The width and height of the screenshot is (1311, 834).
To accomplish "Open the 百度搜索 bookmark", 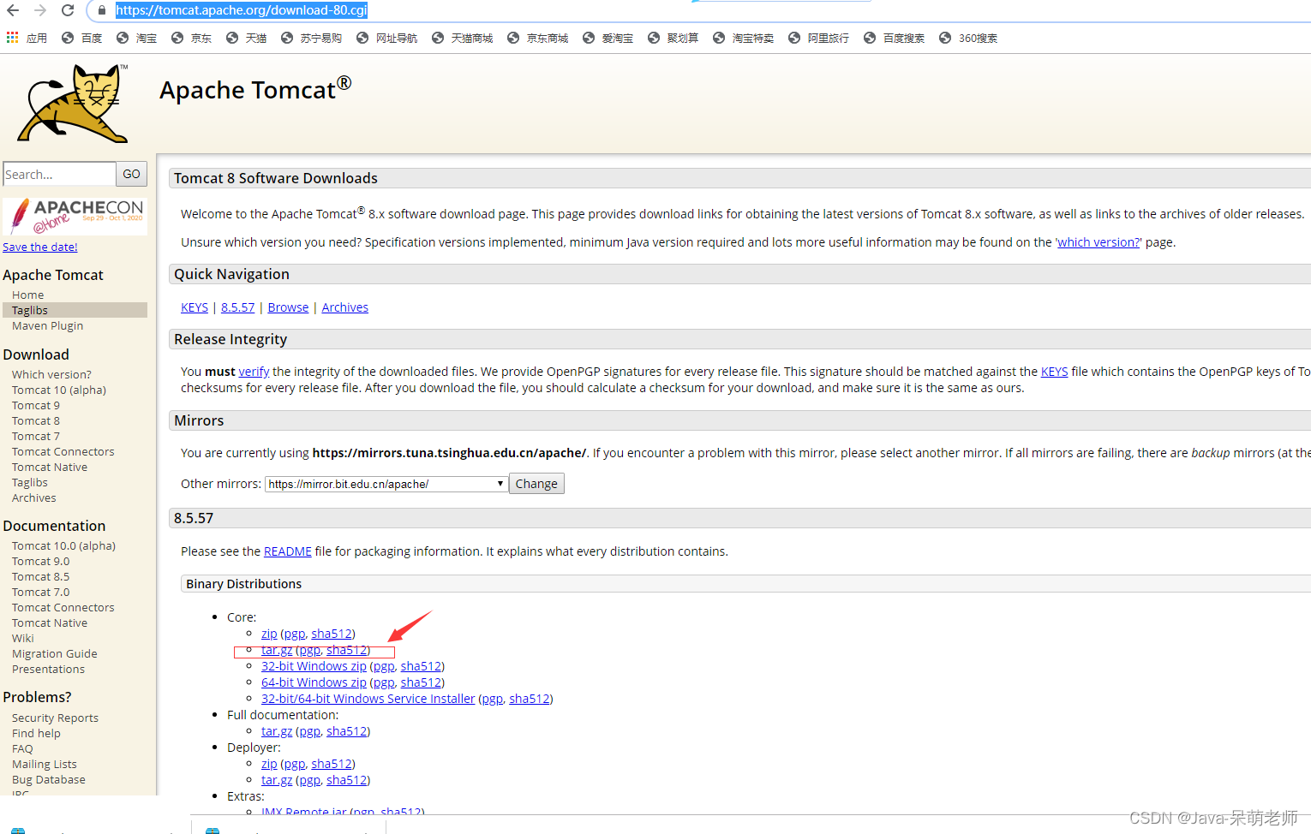I will click(895, 38).
